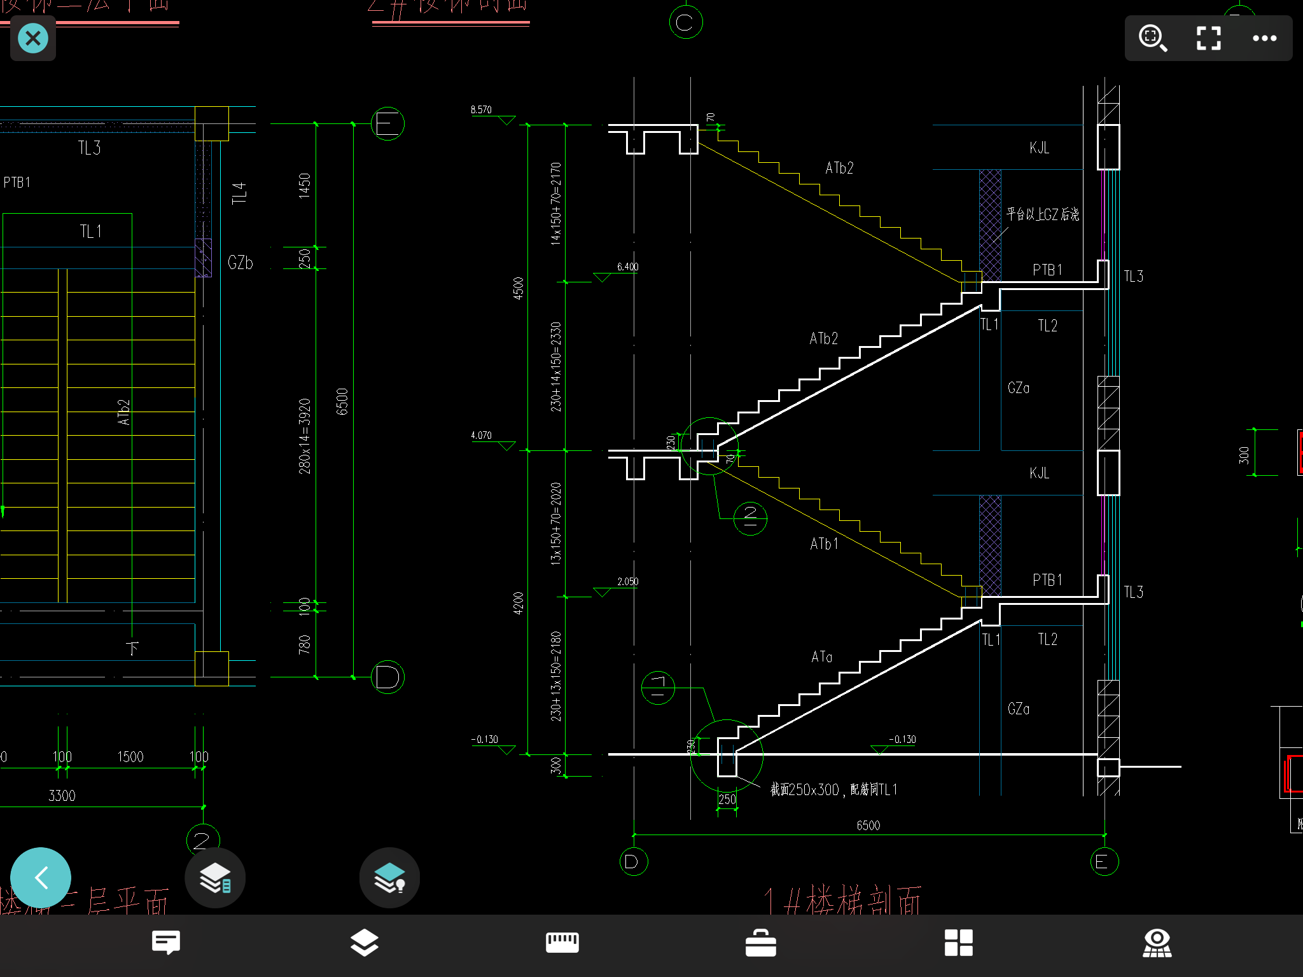Select the 8.570 elevation label

[481, 109]
